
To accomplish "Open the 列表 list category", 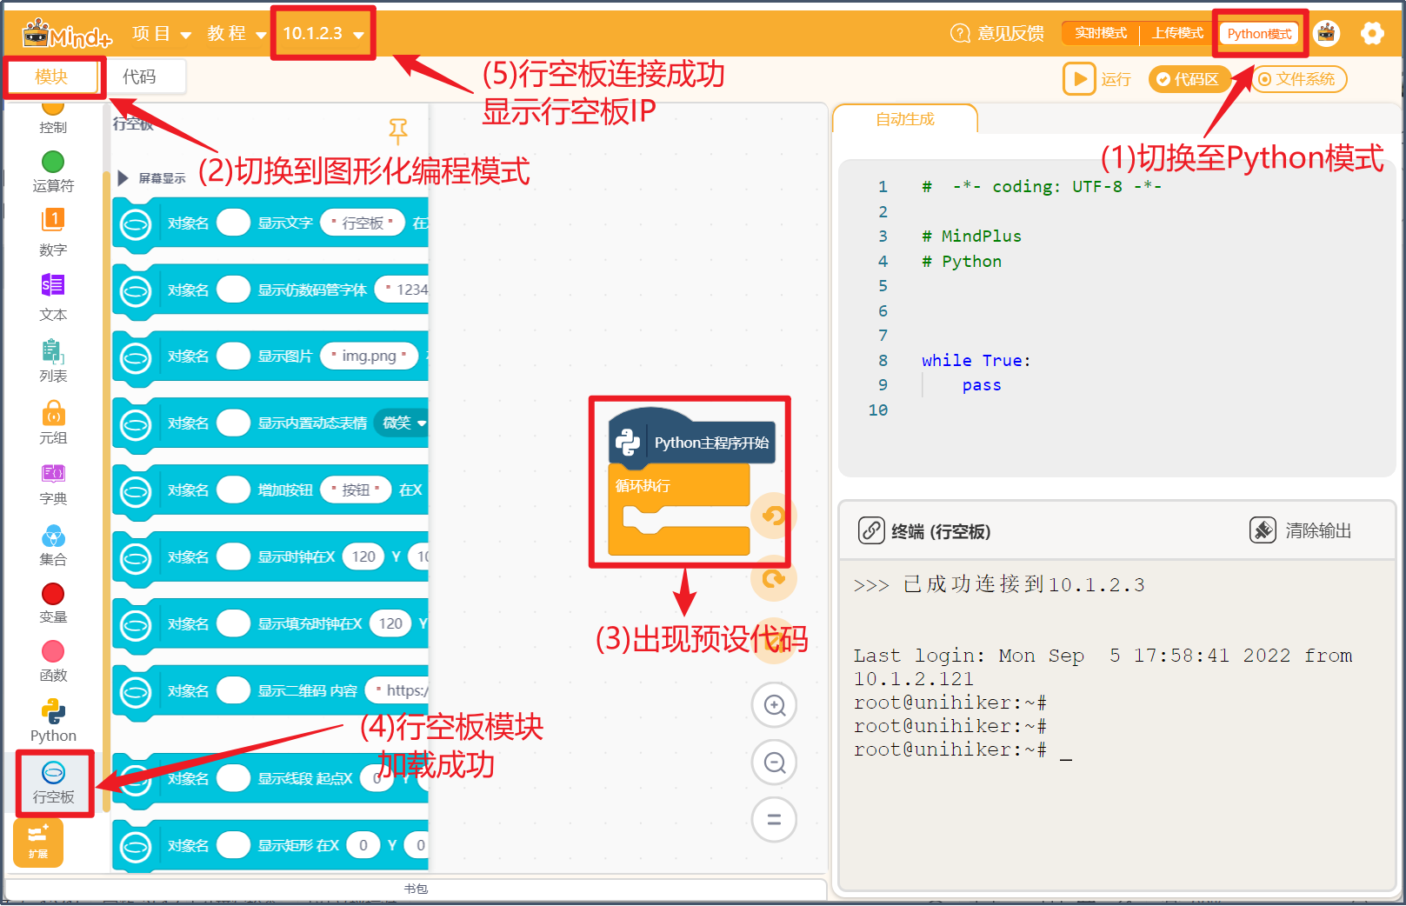I will [53, 360].
